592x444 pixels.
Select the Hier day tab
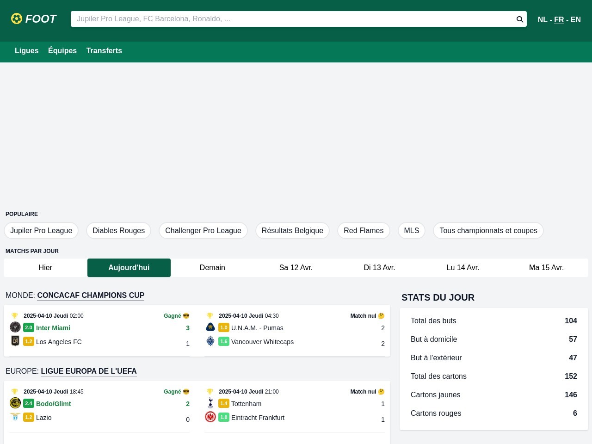tap(45, 268)
